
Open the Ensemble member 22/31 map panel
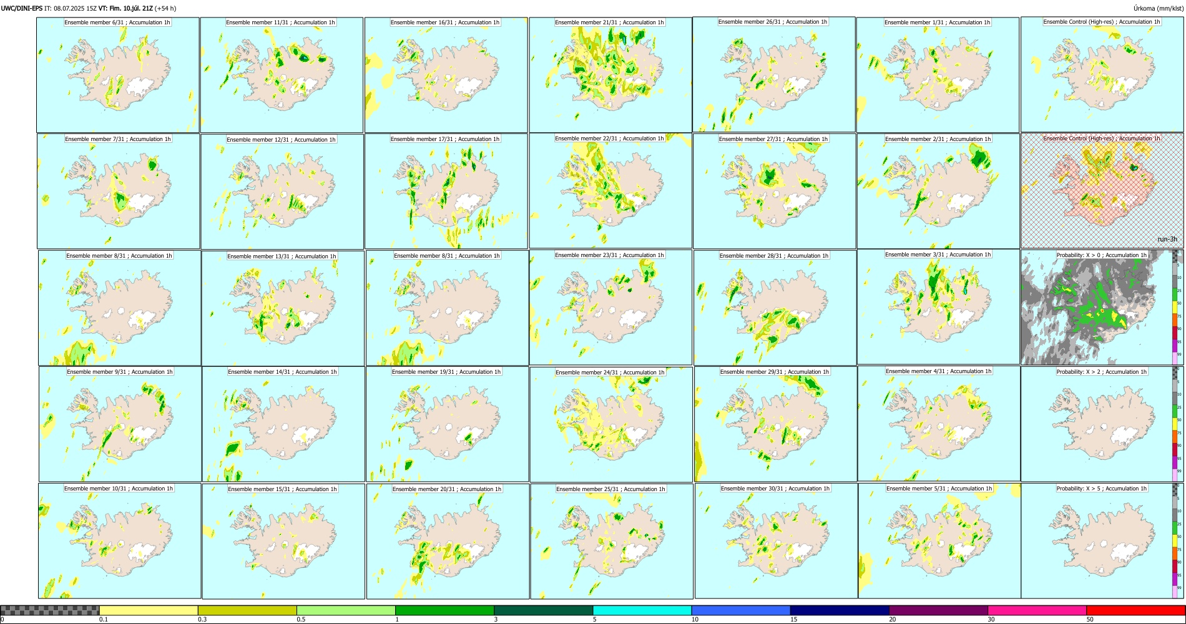610,191
